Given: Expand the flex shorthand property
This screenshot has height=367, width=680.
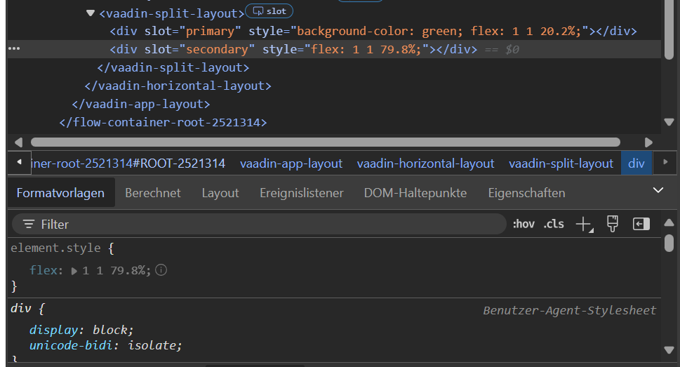Looking at the screenshot, I should [x=74, y=271].
